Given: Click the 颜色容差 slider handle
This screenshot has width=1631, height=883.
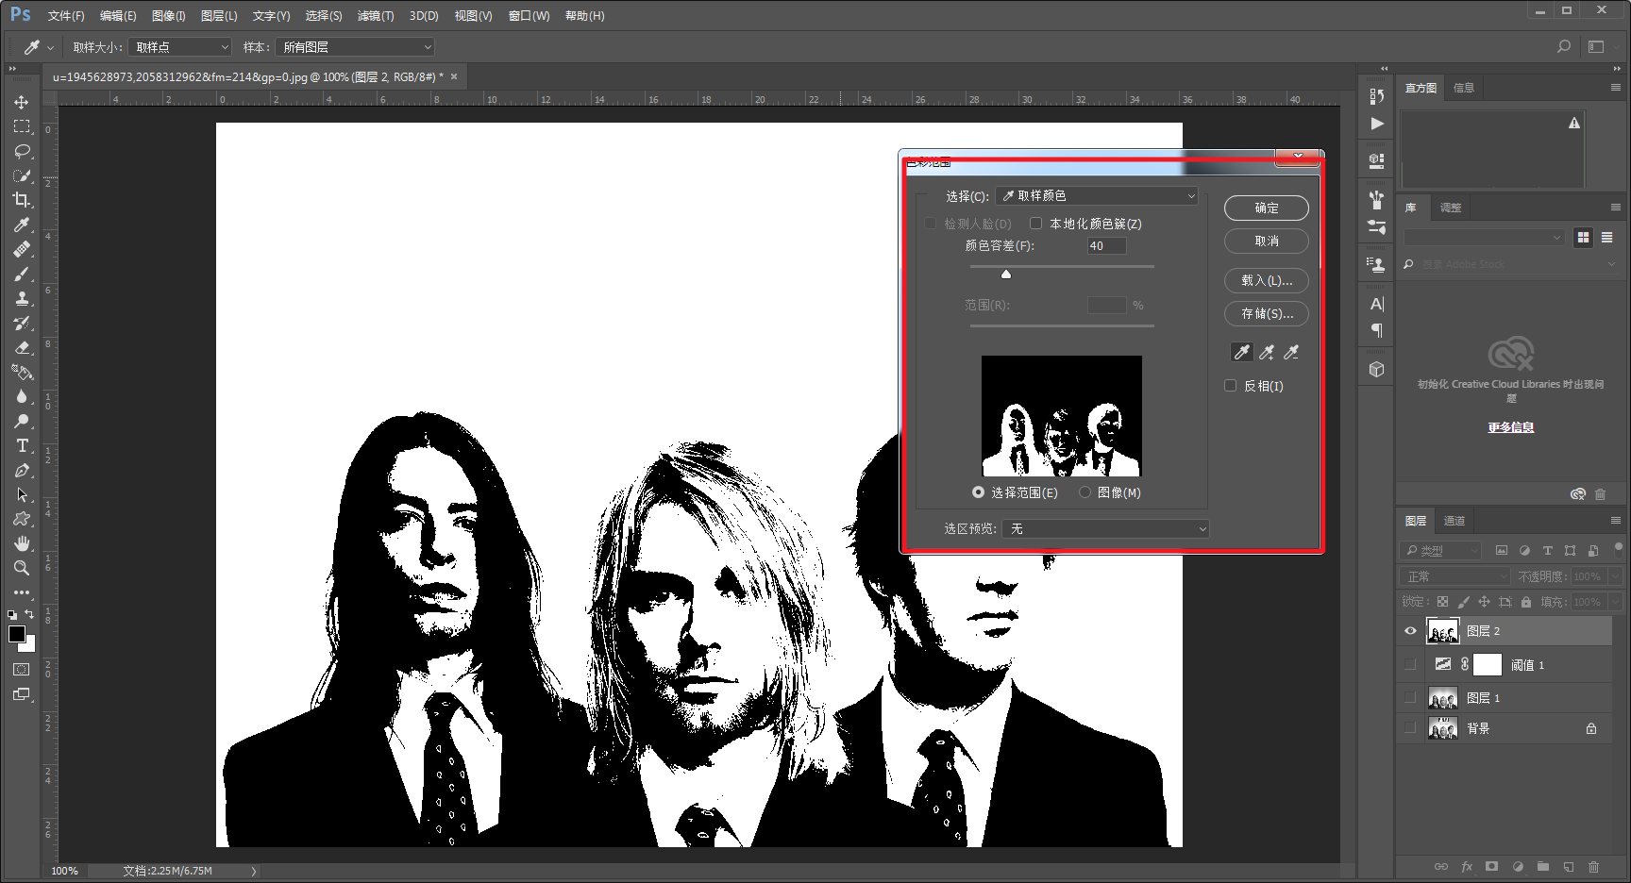Looking at the screenshot, I should point(1006,274).
